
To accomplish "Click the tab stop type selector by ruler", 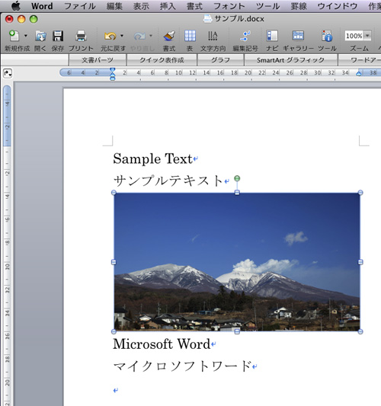I will click(8, 73).
